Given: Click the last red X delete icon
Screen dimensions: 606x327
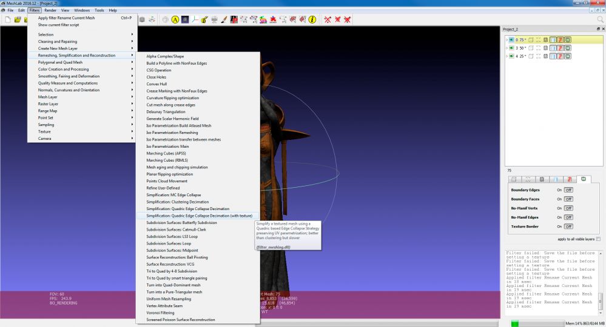Looking at the screenshot, I should 348,19.
